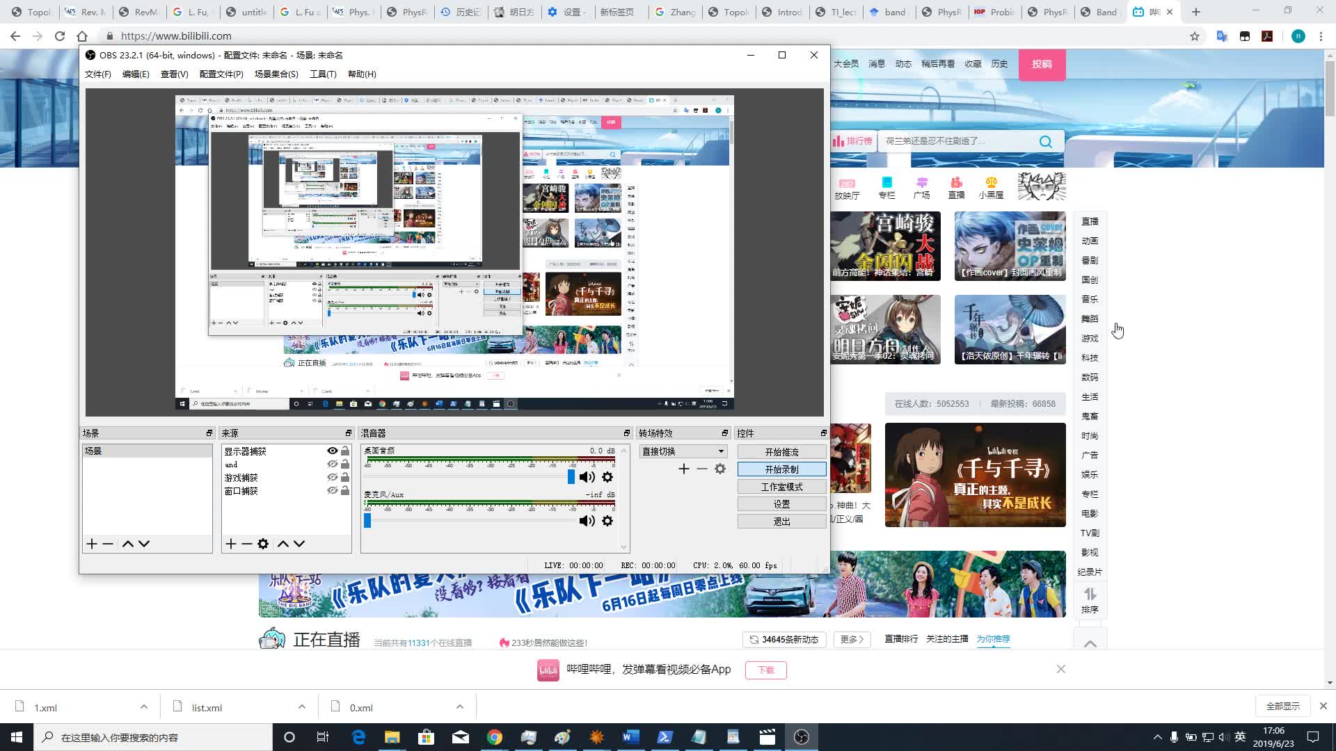Mute 桌面音频 with speaker icon
The image size is (1336, 751).
[587, 477]
